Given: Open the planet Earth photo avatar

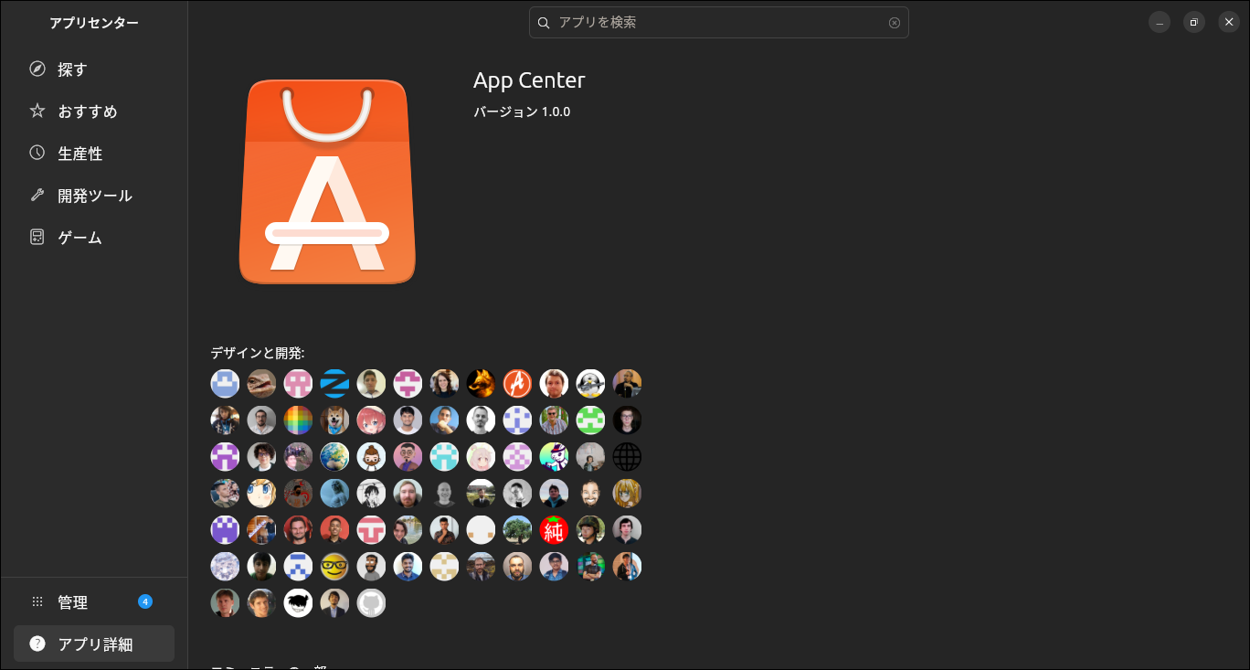Looking at the screenshot, I should point(334,457).
